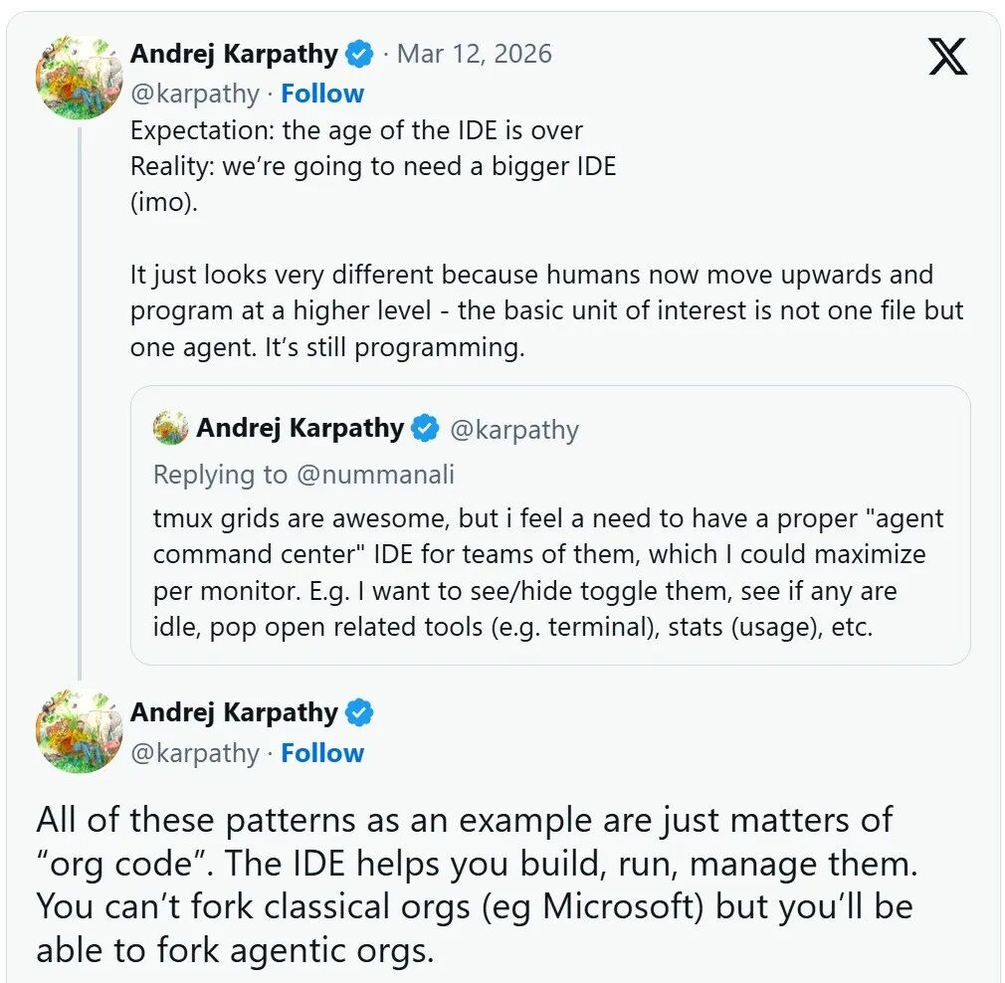Click Andrej Karpathy's display name on top tweet

pos(235,54)
